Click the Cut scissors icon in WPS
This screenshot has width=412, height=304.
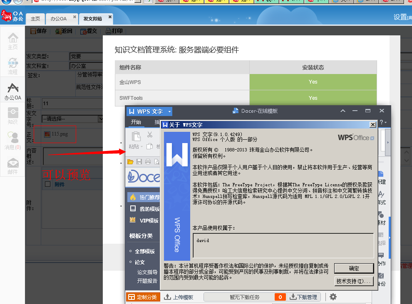click(x=150, y=135)
